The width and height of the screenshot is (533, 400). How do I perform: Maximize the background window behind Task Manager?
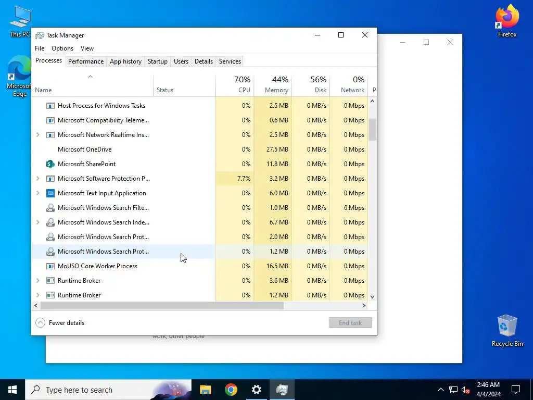point(426,42)
